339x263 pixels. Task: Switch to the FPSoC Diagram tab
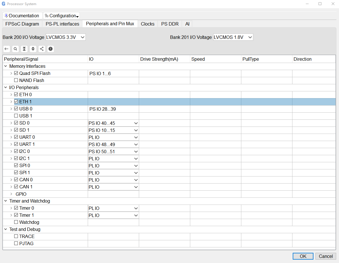[22, 24]
